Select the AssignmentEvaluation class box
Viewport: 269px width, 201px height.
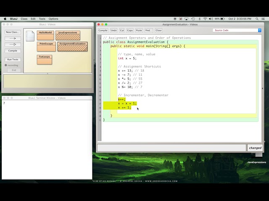coord(72,46)
